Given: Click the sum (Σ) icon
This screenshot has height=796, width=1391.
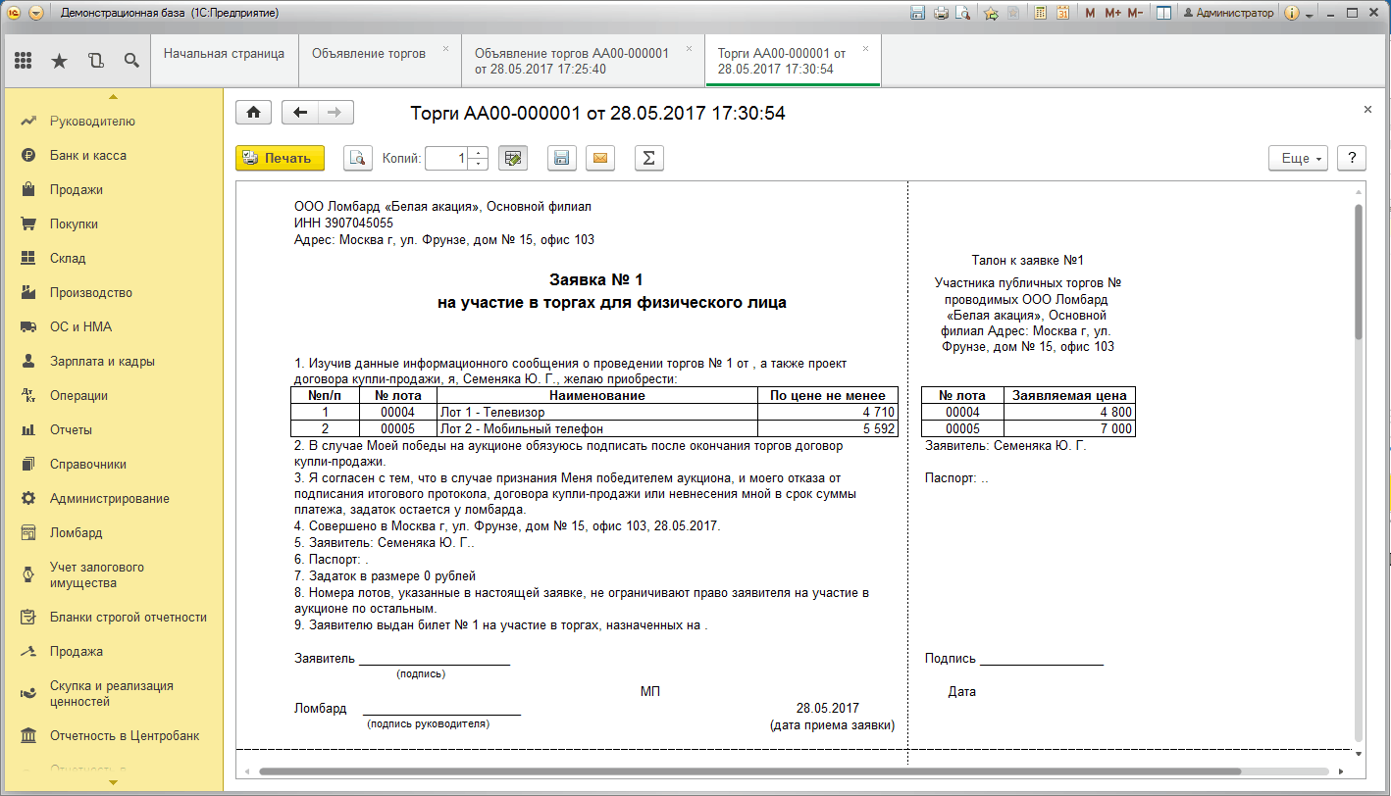Looking at the screenshot, I should pos(649,158).
